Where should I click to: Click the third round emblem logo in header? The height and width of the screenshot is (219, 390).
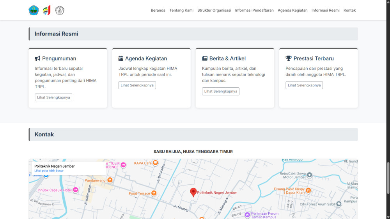[x=60, y=11]
